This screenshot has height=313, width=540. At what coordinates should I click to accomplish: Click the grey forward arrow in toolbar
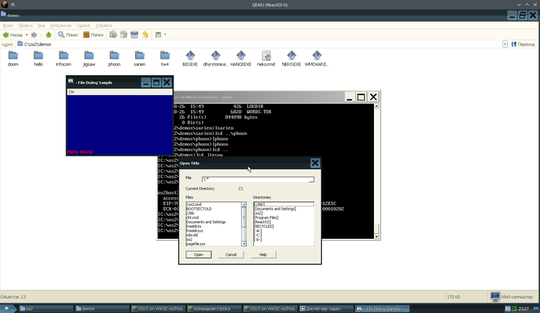tap(34, 34)
